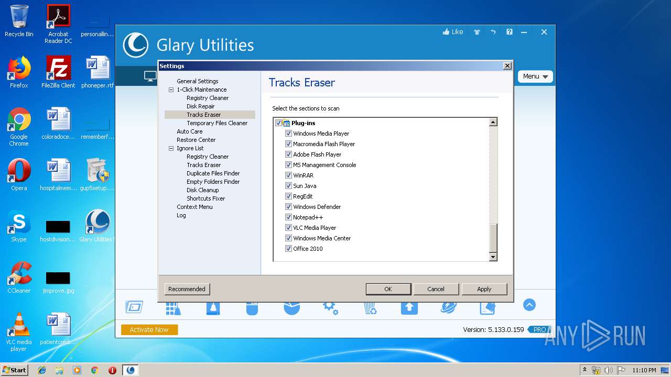Image resolution: width=671 pixels, height=377 pixels.
Task: Toggle Adobe Flash Player checkbox
Action: (288, 154)
